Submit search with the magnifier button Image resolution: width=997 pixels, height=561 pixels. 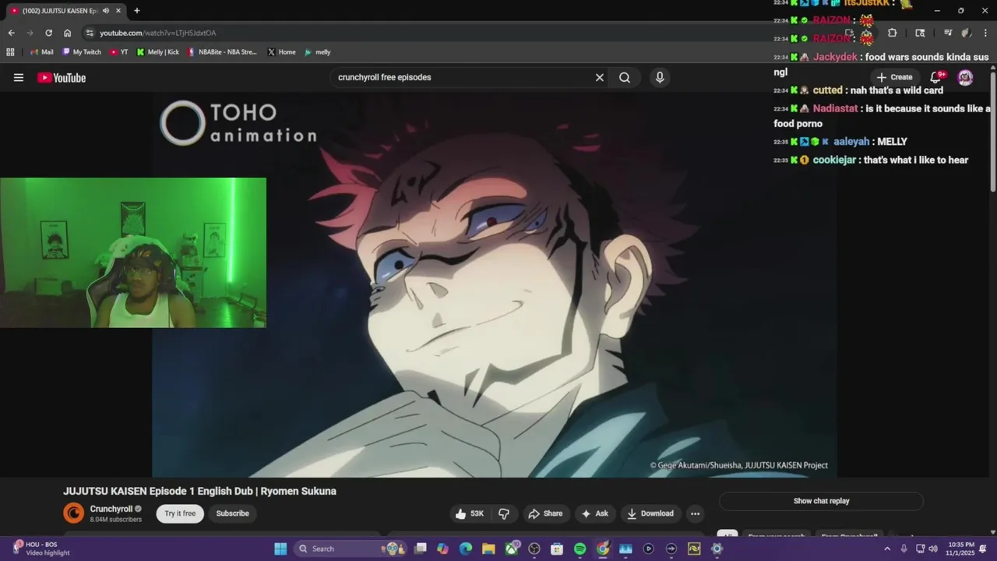point(625,77)
